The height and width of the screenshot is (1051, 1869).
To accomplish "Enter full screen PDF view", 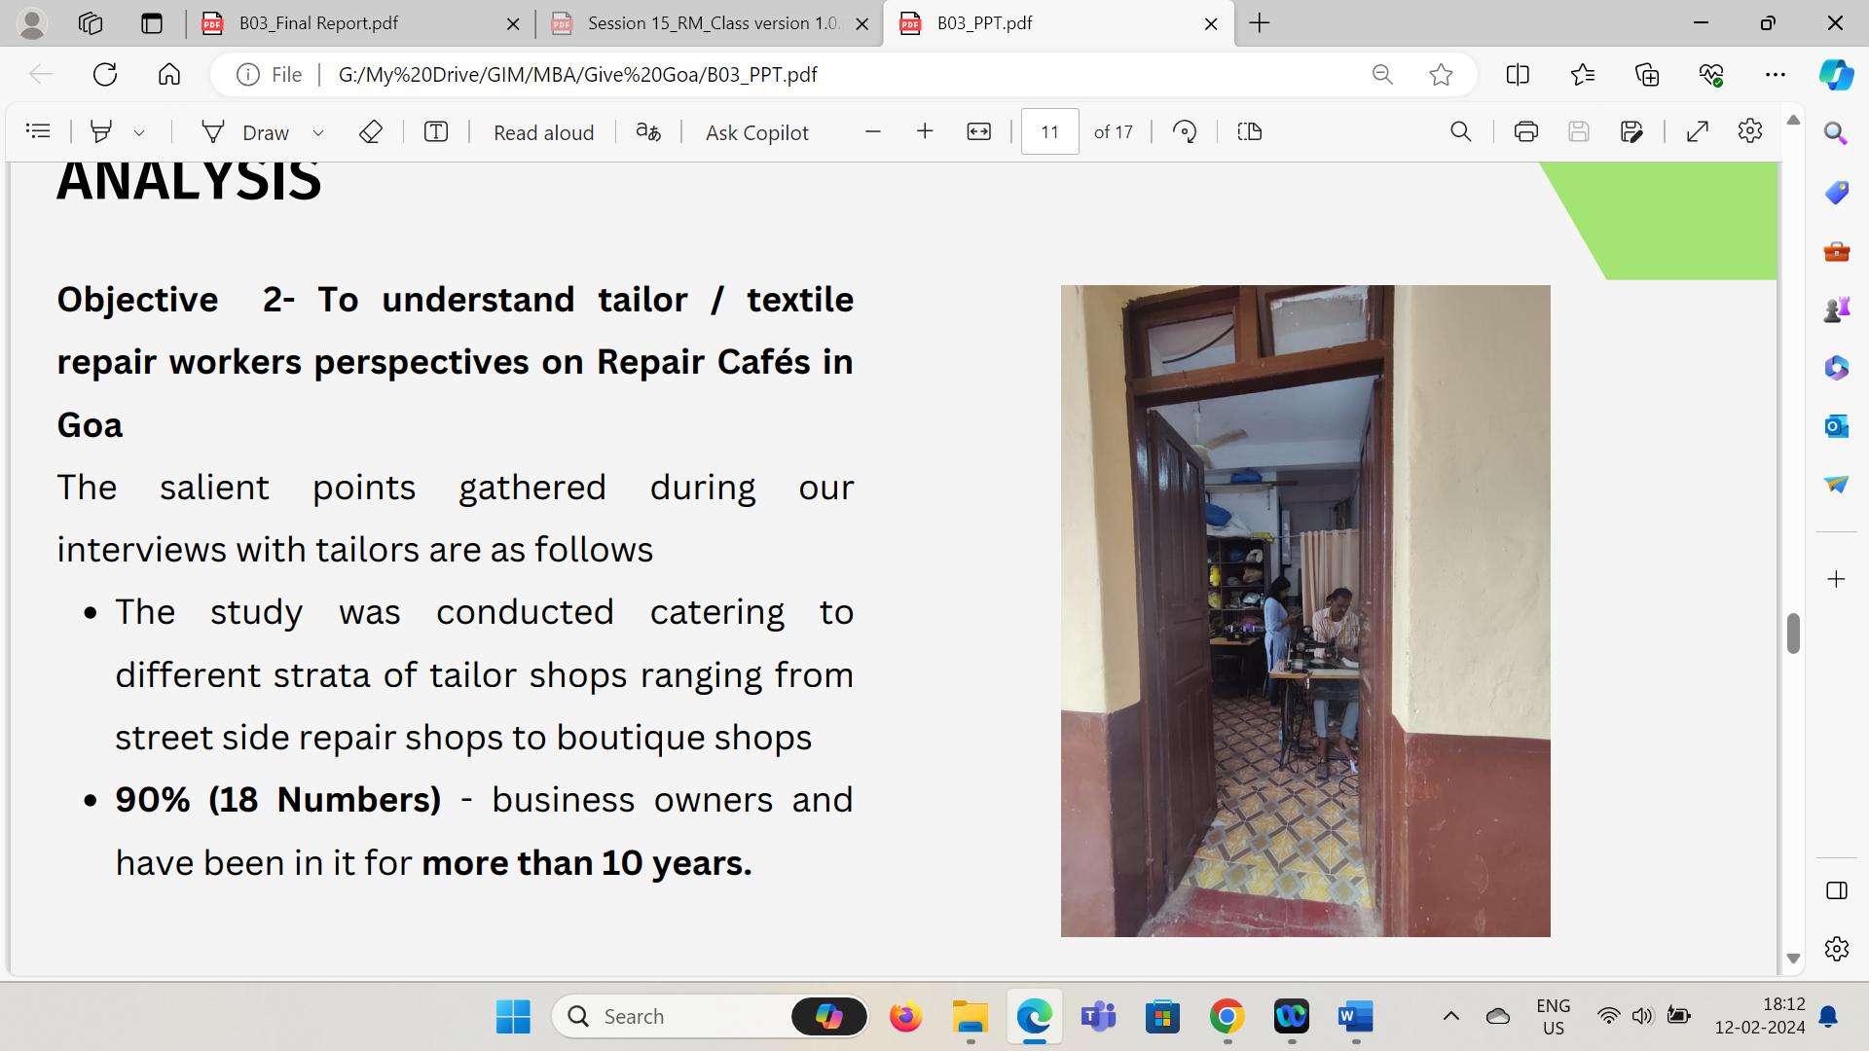I will tap(1697, 131).
